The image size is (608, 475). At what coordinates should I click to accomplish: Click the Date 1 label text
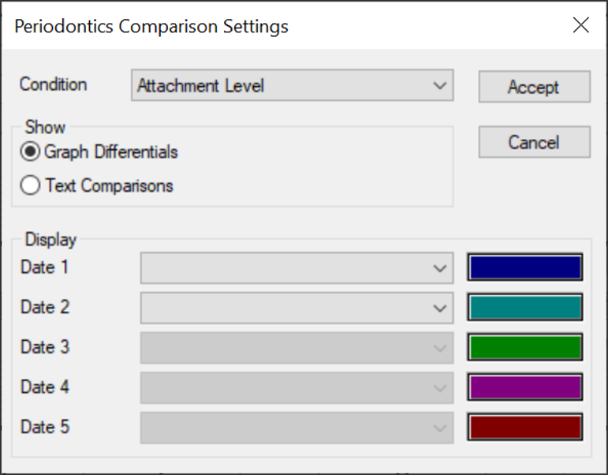[x=44, y=267]
